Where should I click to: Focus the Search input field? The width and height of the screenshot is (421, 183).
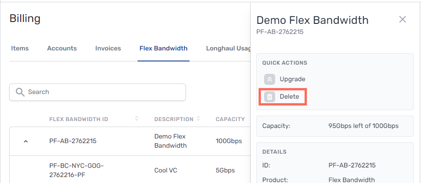coord(98,92)
